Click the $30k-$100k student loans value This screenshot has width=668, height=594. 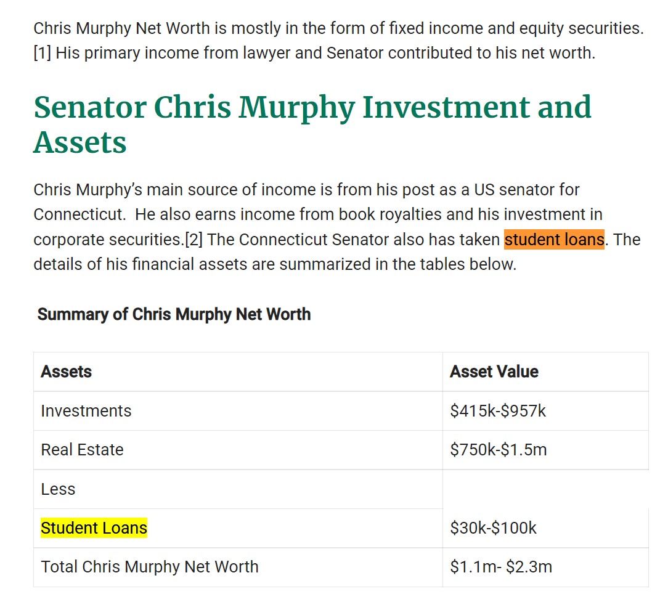[x=494, y=529]
